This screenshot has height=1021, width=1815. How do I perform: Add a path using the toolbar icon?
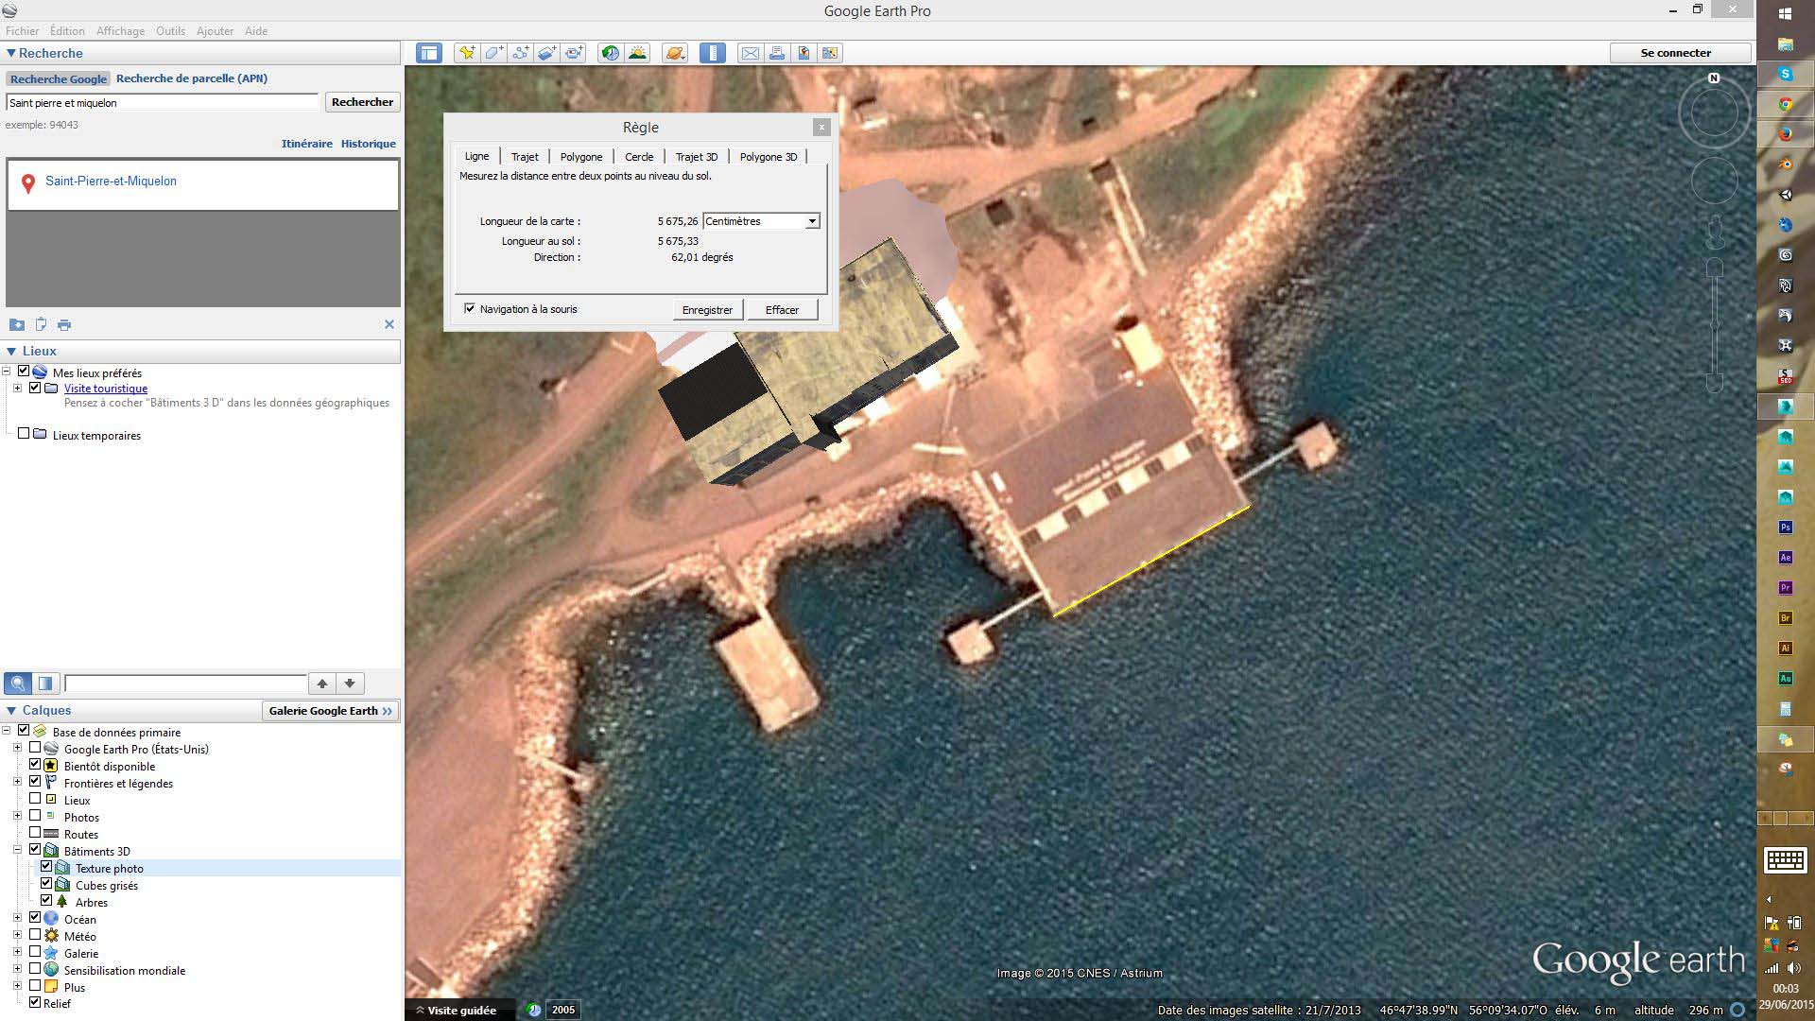click(x=520, y=53)
